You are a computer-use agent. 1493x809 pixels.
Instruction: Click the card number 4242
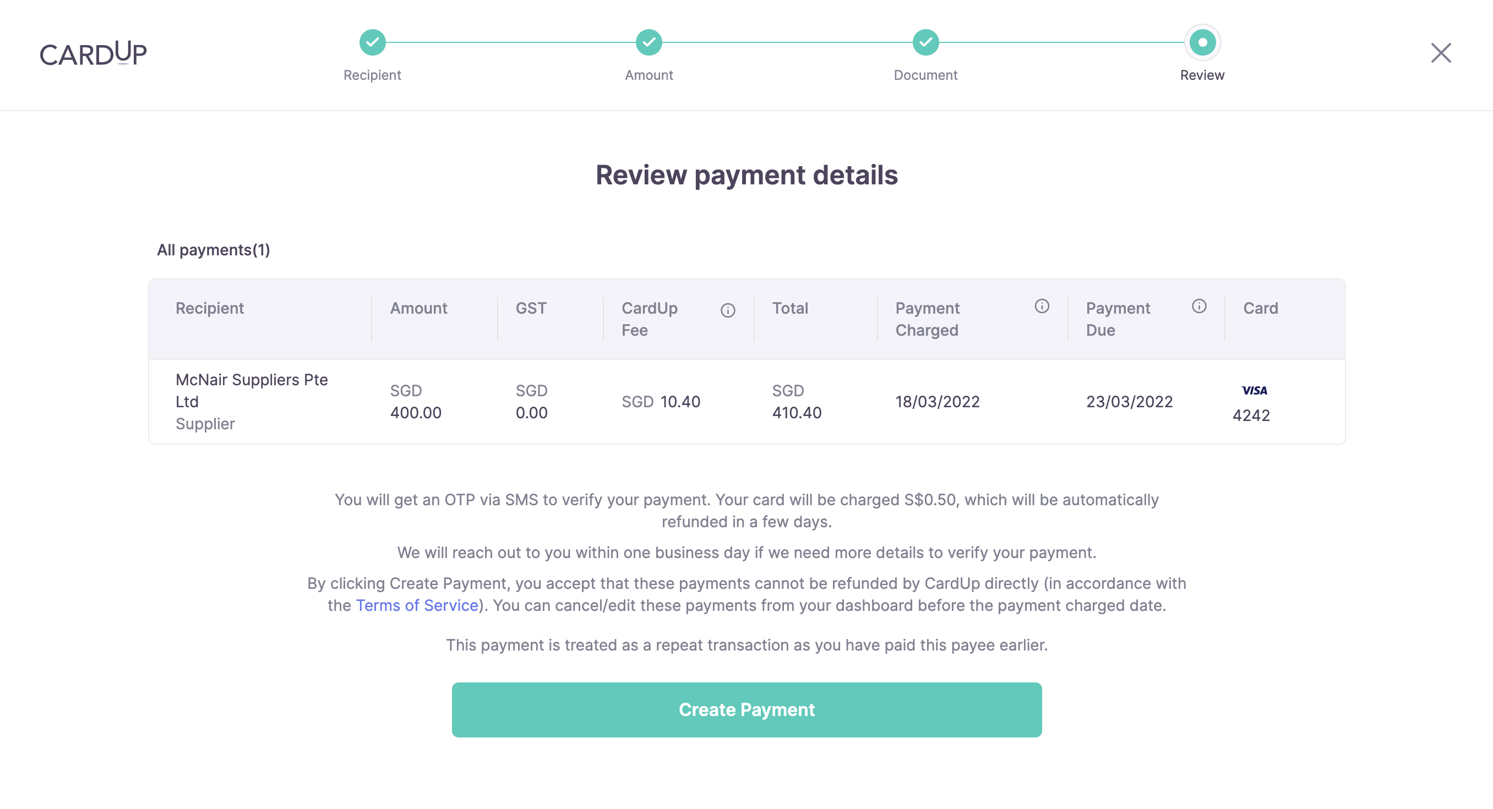pos(1251,416)
